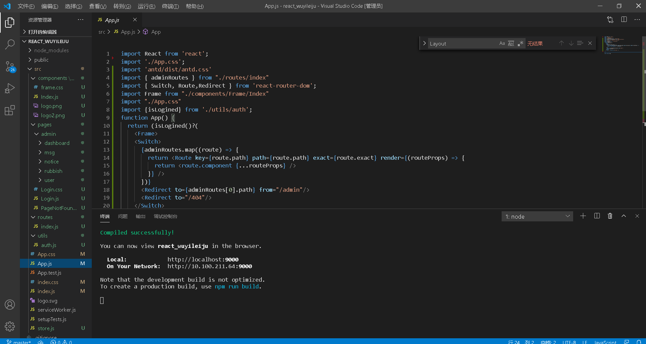
Task: Go to previous find match arrow
Action: [x=561, y=43]
